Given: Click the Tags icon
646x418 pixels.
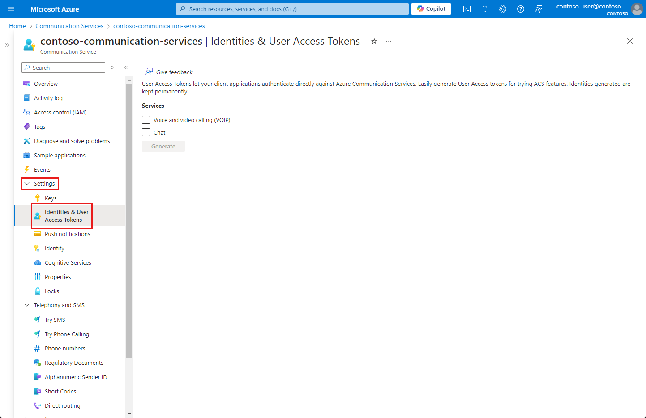Looking at the screenshot, I should tap(27, 127).
